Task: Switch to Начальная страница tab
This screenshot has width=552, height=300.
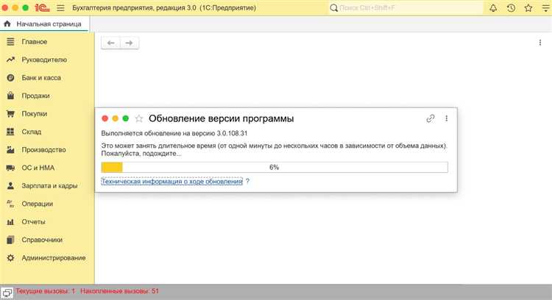Action: coord(44,24)
